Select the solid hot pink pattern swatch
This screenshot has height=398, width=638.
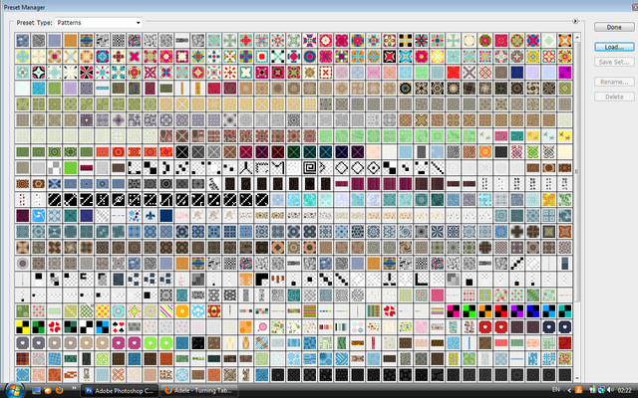tap(437, 295)
